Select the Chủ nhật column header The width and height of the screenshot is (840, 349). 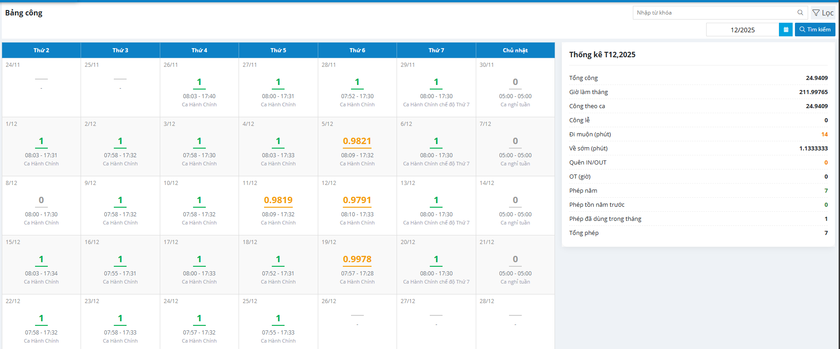point(515,50)
